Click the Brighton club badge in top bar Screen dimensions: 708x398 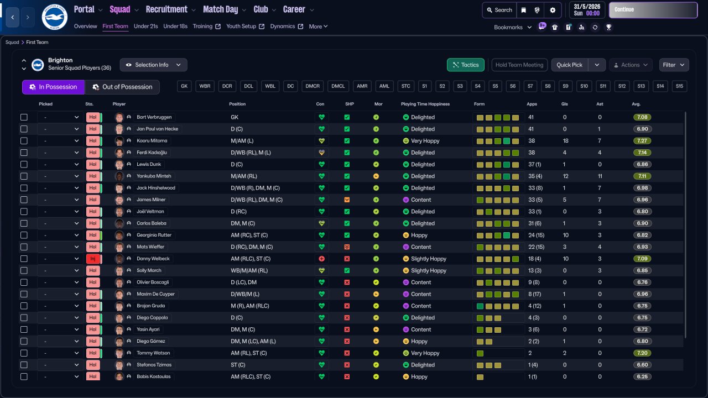[x=54, y=17]
